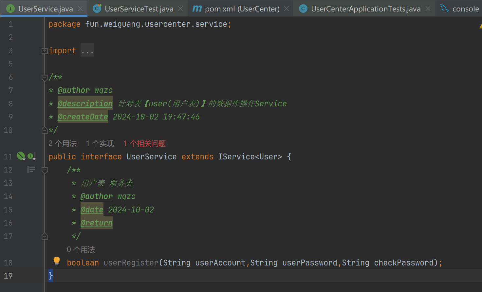Collapse the class Javadoc comment at its start
Viewport: 482px width, 292px height.
45,78
